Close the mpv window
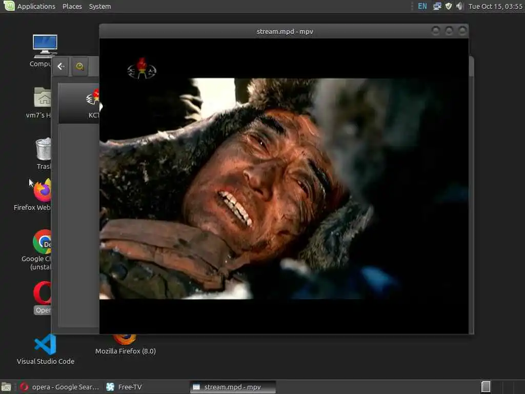The height and width of the screenshot is (394, 525). tap(462, 31)
